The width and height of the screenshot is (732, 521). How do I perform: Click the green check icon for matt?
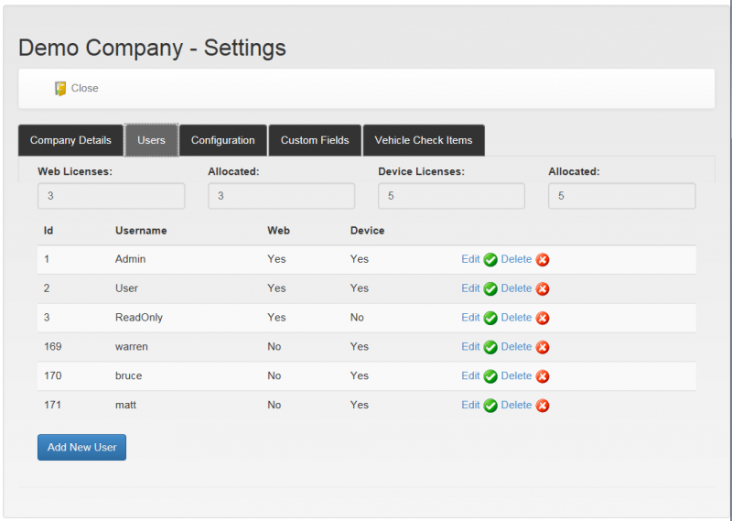point(490,406)
